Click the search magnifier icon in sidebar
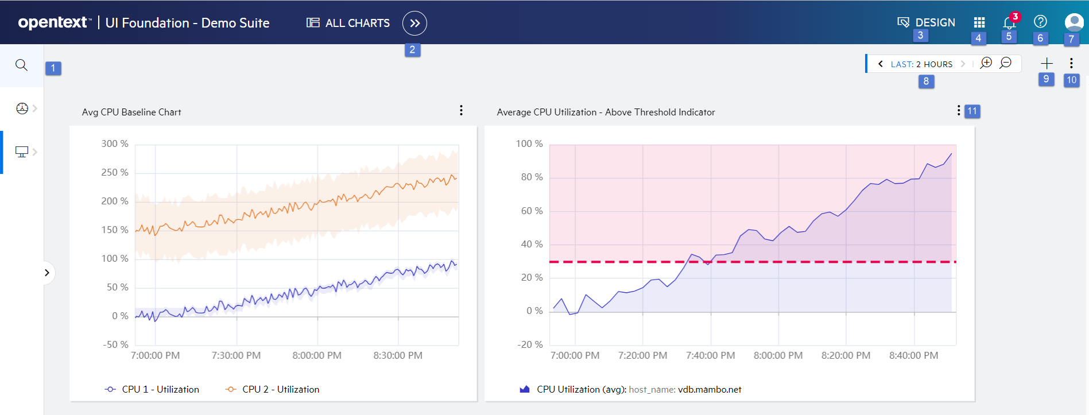Viewport: 1089px width, 415px height. 21,65
